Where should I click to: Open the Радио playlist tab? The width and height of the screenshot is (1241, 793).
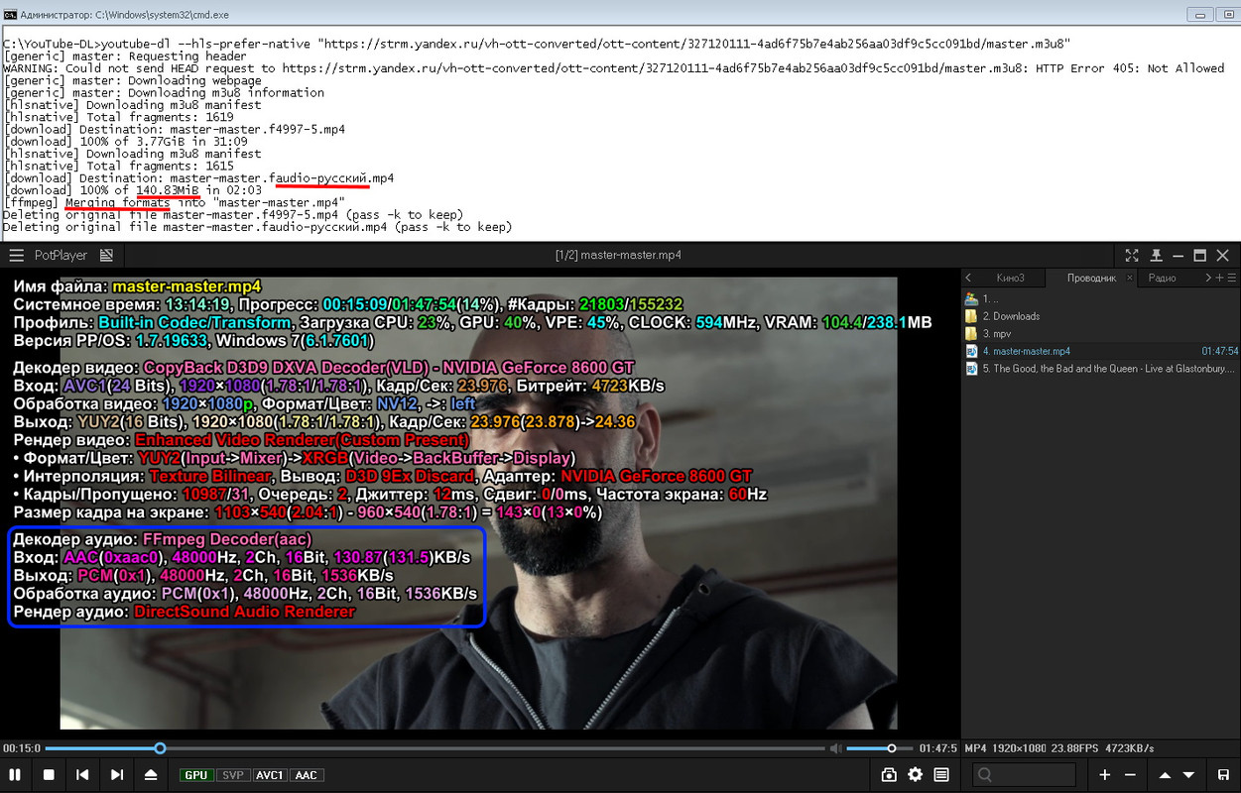1162,278
